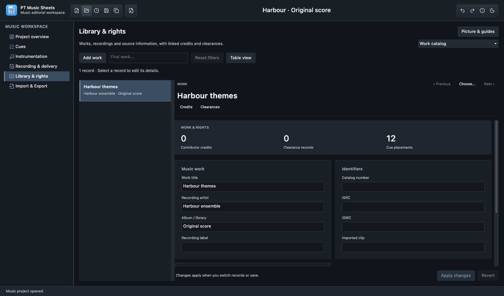Switch to Table view
Image resolution: width=504 pixels, height=296 pixels.
coord(241,58)
